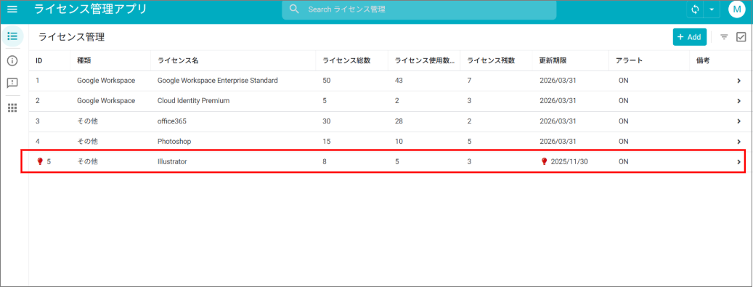Click total licenses value 15
This screenshot has height=287, width=753.
(327, 142)
